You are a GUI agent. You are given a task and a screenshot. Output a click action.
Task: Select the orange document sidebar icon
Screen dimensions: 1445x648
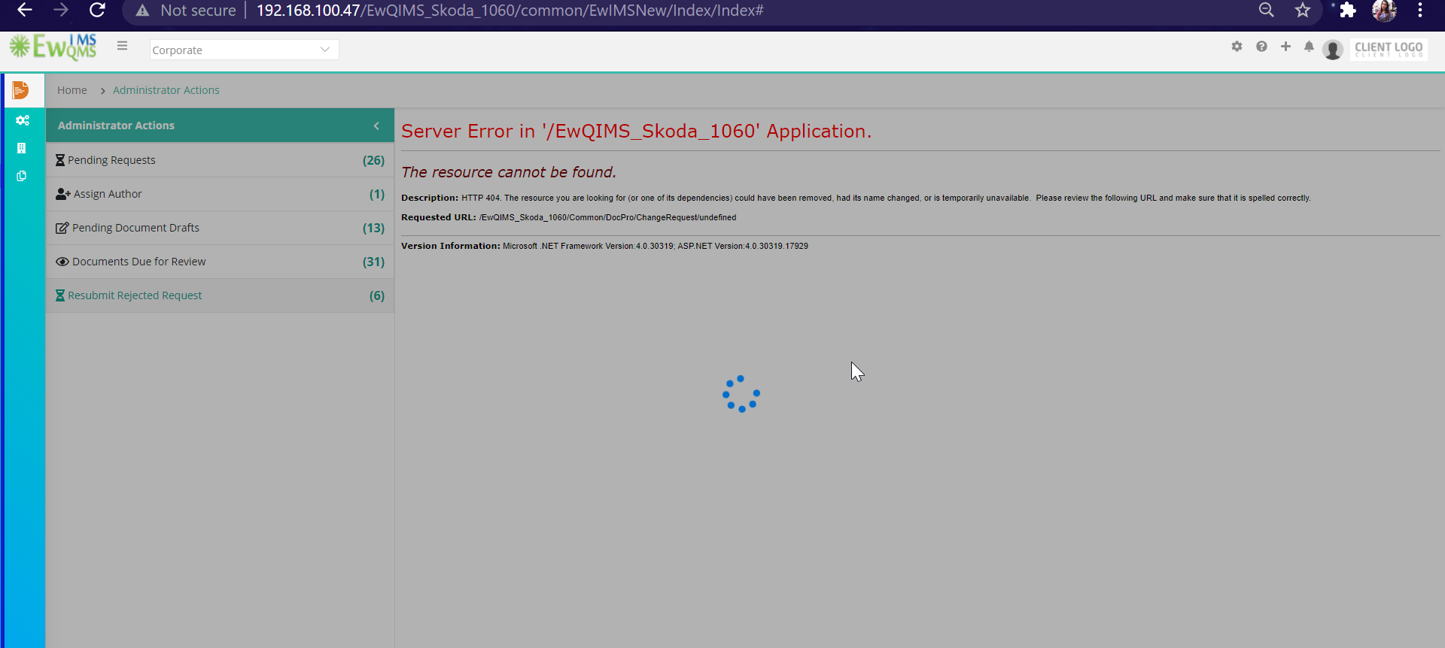pyautogui.click(x=21, y=90)
